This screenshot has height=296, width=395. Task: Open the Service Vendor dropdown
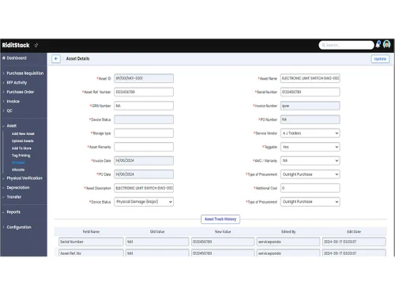(x=310, y=133)
